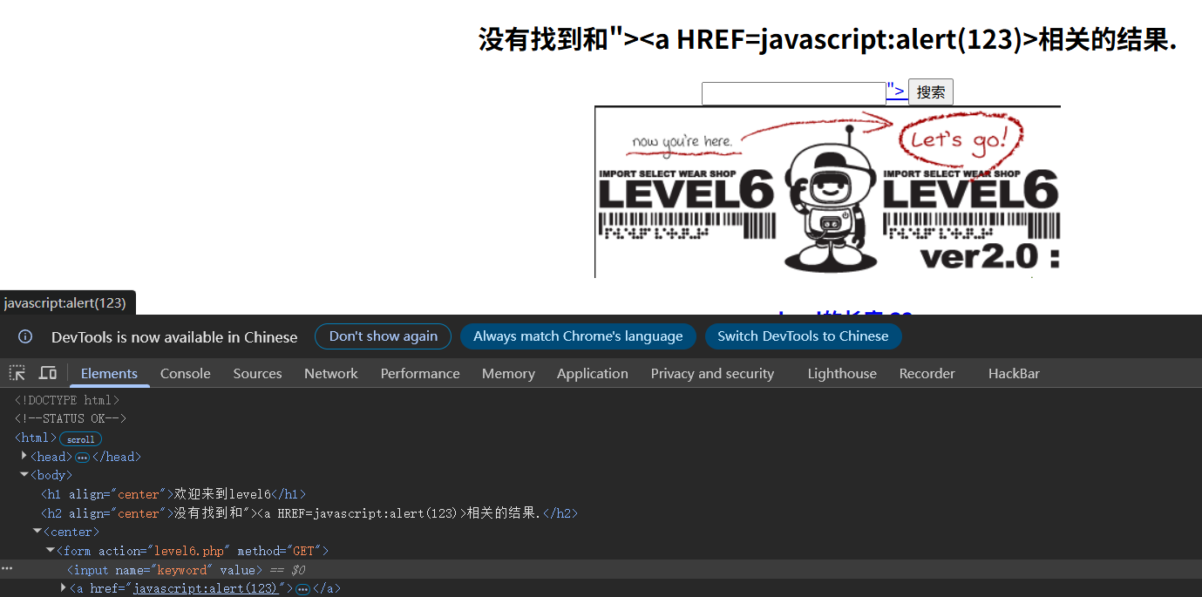Expand the collapsed head ellipsis badge
The width and height of the screenshot is (1202, 597).
click(x=83, y=457)
